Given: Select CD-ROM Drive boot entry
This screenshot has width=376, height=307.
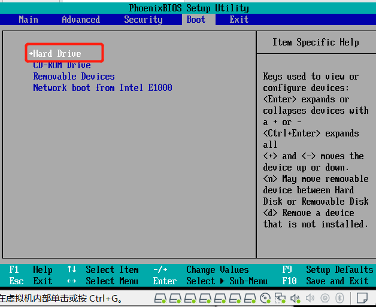Looking at the screenshot, I should coord(62,65).
